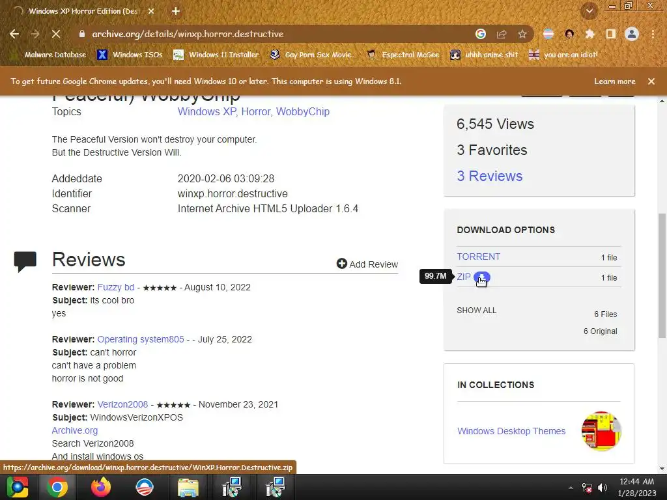Image resolution: width=667 pixels, height=500 pixels.
Task: Open new tab with plus button
Action: tap(176, 11)
